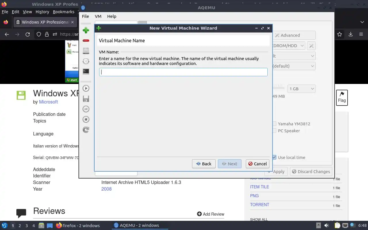Click the Firefox reload page icon
The width and height of the screenshot is (368, 230).
[x=28, y=34]
